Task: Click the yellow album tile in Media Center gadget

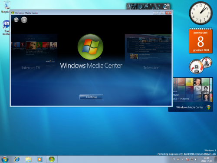Action: tap(189, 82)
